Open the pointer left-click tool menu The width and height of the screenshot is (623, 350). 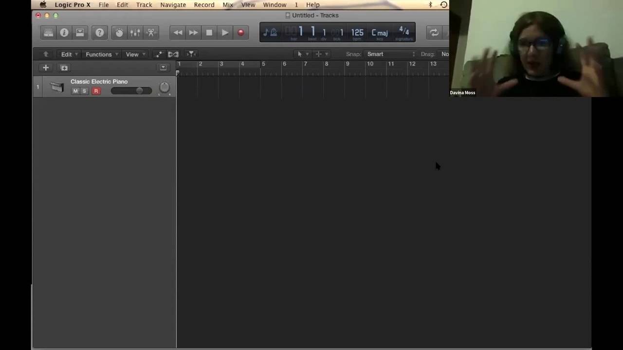[x=303, y=54]
